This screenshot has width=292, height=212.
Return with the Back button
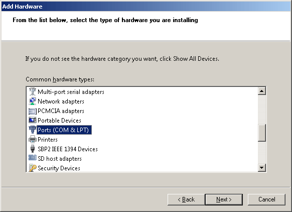[186, 199]
